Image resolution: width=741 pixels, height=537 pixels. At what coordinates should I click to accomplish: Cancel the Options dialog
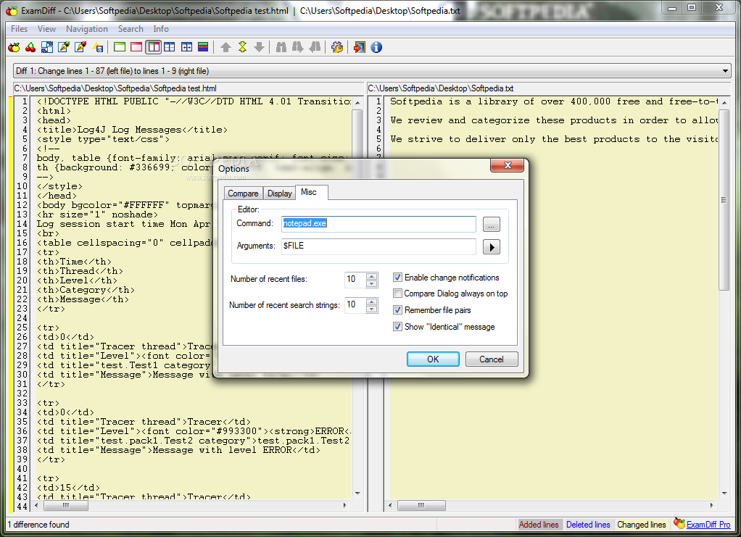click(x=492, y=359)
